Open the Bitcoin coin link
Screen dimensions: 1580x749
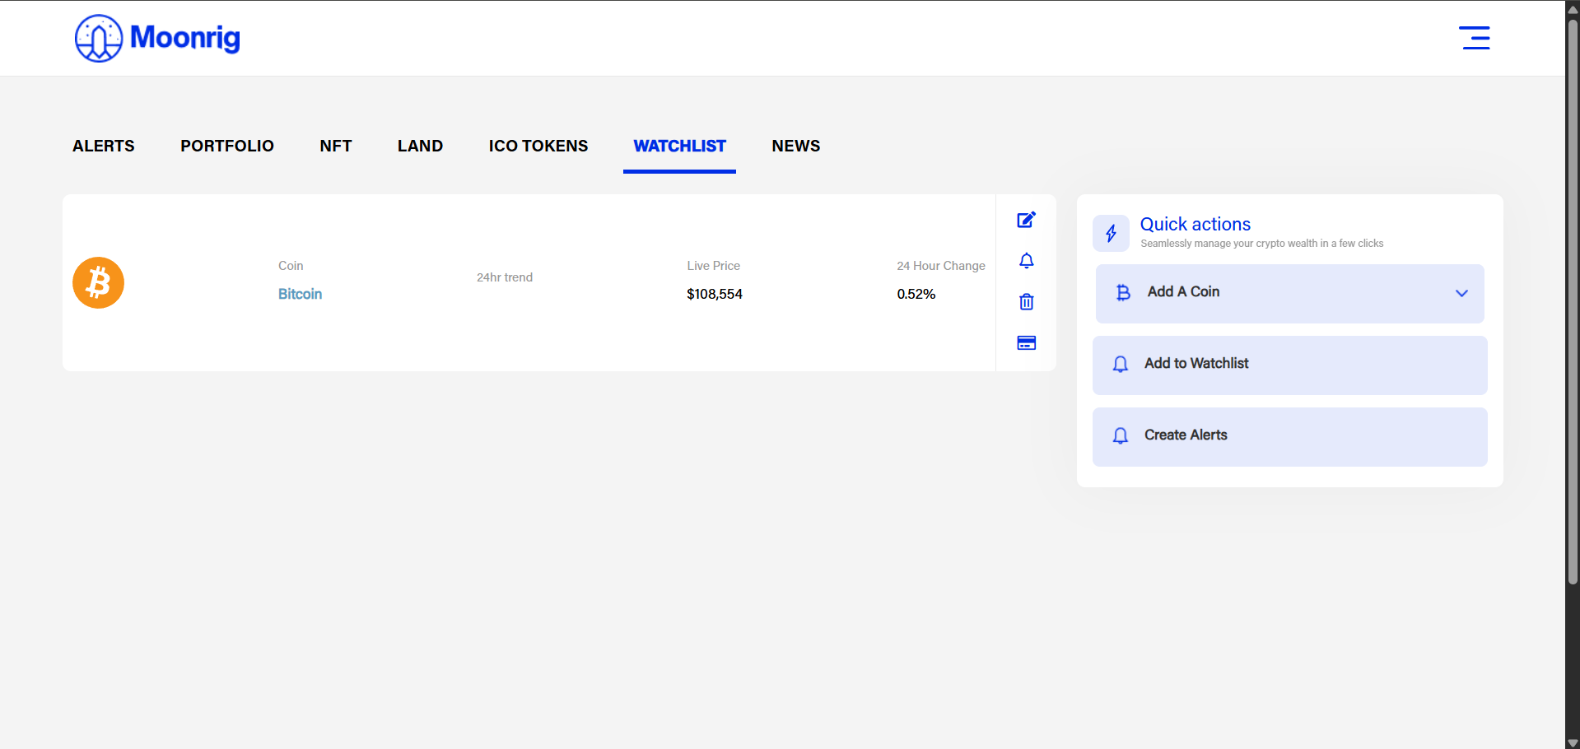point(300,294)
